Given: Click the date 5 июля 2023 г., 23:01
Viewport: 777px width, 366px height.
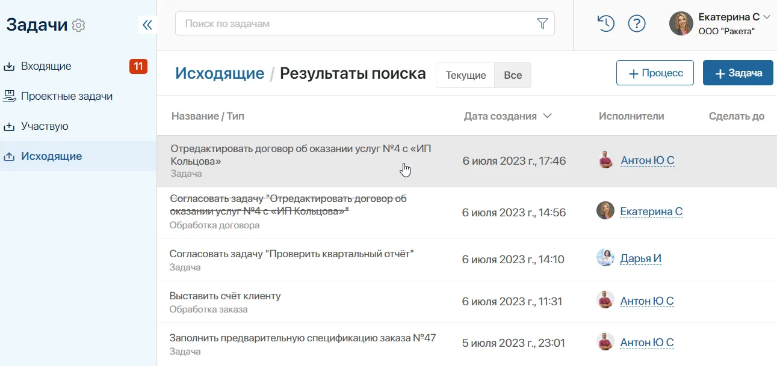Looking at the screenshot, I should coord(513,343).
